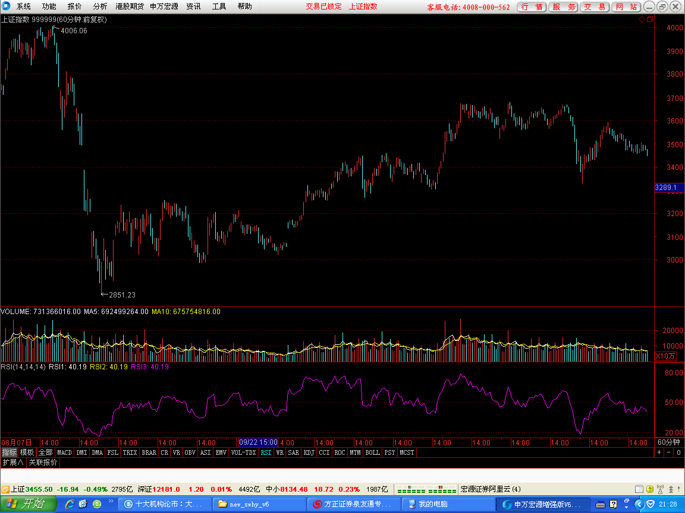Switch indicator to PSY
685x513 pixels.
[389, 452]
